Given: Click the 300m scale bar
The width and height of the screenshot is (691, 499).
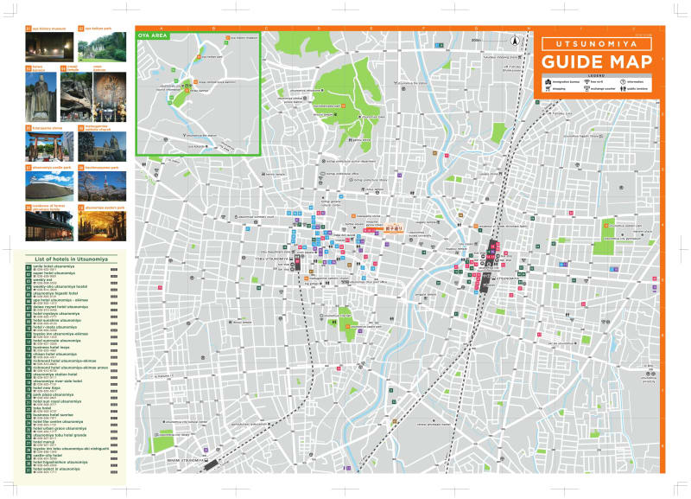Looking at the screenshot, I should 488,41.
